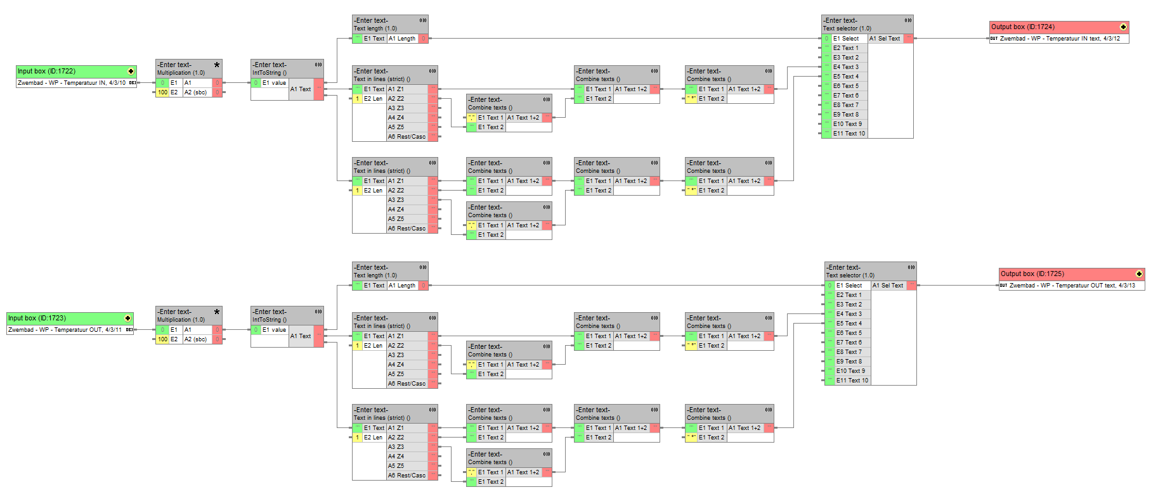Click asterisk icon on Multiplication block after Input 1723
This screenshot has height=492, width=1158.
coord(217,312)
